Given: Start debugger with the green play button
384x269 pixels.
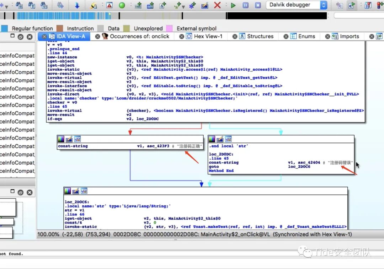Looking at the screenshot, I should tap(233, 5).
